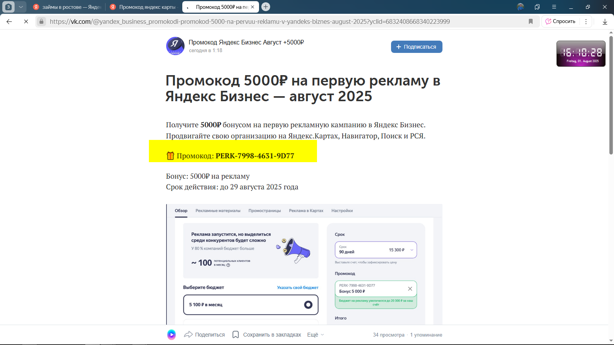Click the question mark hint near 'в месяц'

[228, 265]
